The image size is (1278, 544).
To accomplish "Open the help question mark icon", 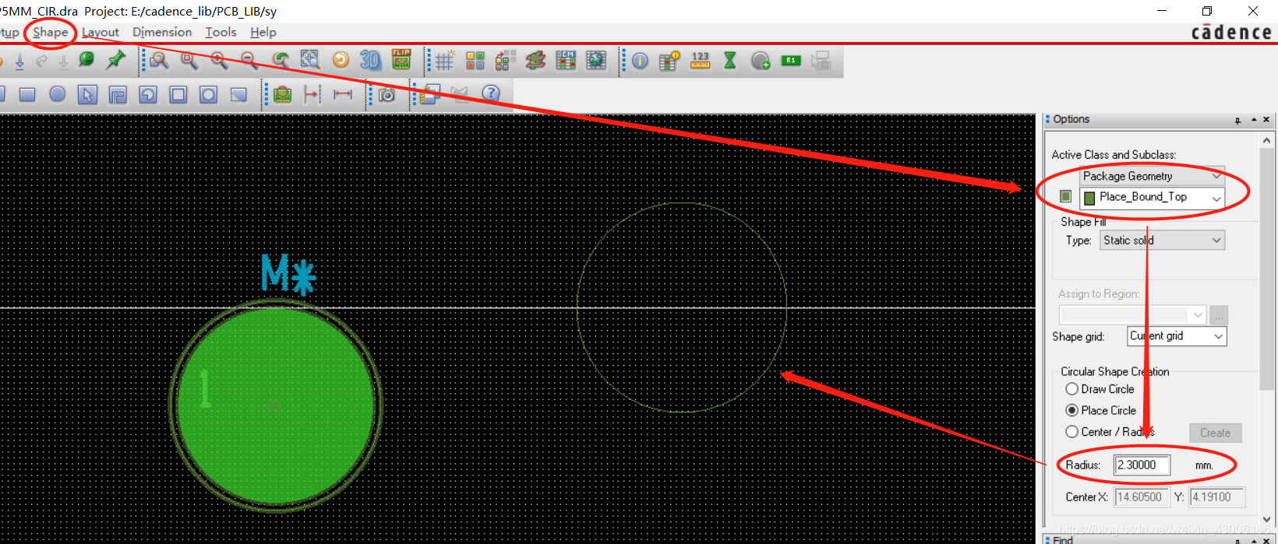I will pos(490,93).
